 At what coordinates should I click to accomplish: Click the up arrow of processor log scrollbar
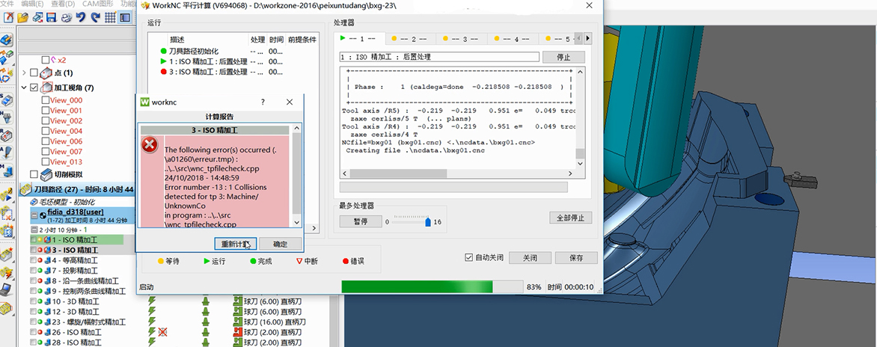[581, 72]
